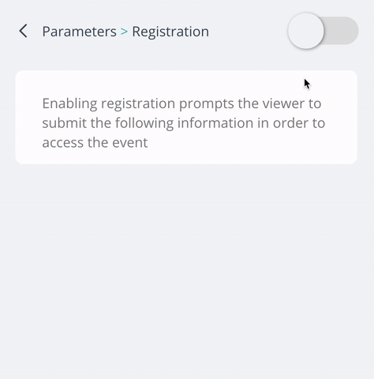Click the teal '>' breadcrumb chevron
Image resolution: width=374 pixels, height=379 pixels.
tap(124, 32)
